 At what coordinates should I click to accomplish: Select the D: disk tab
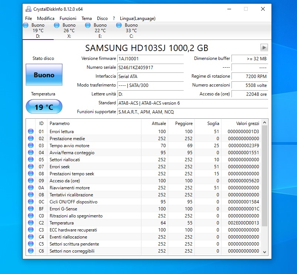[38, 30]
